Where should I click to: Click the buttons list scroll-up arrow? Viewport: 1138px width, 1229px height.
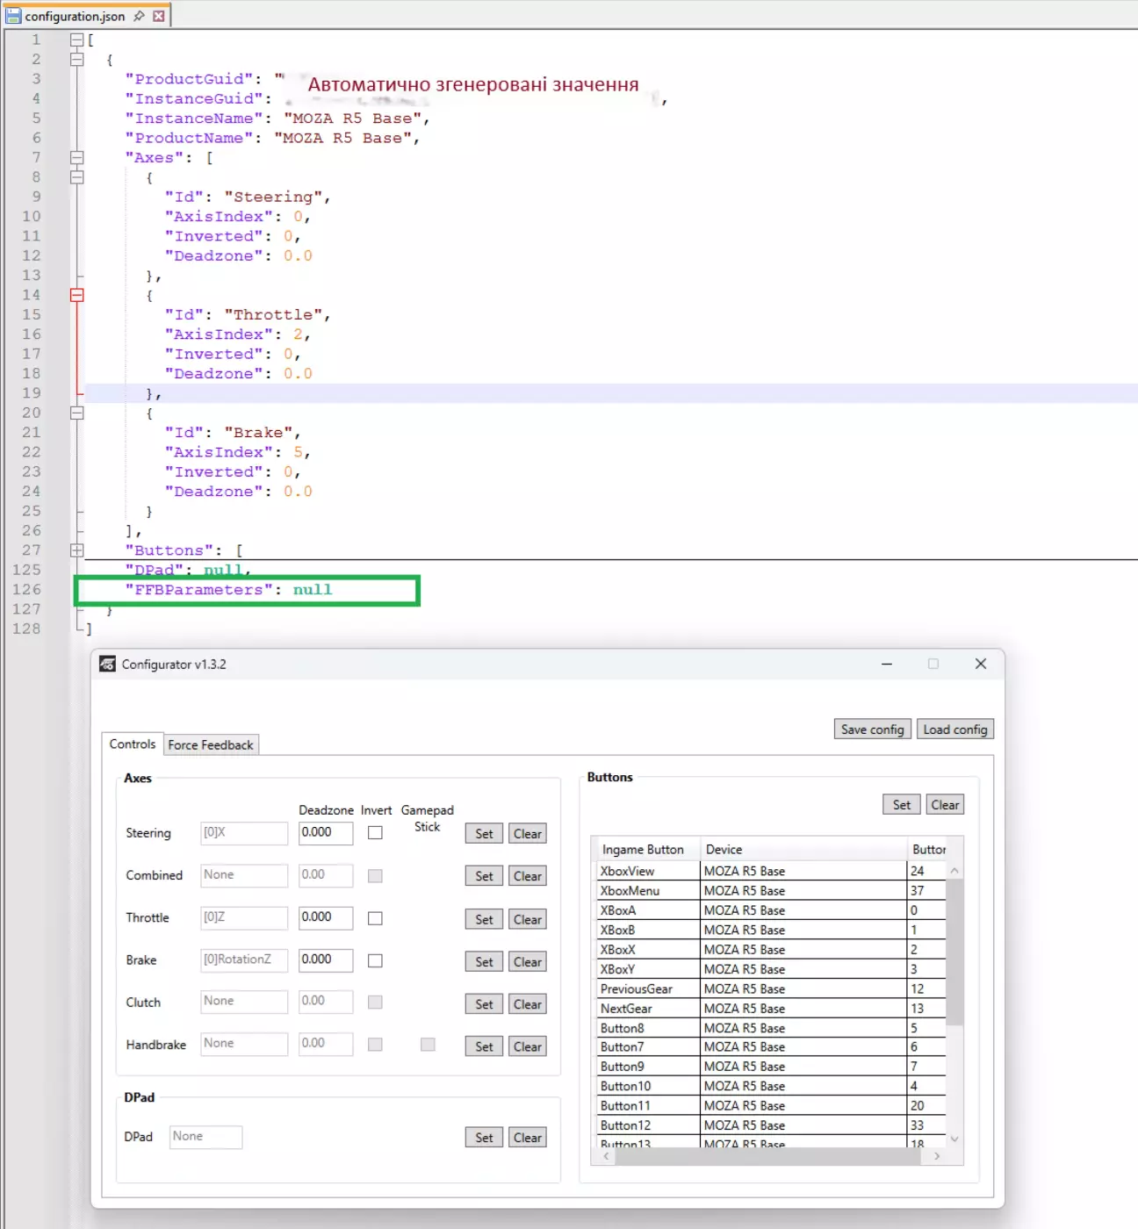(954, 870)
